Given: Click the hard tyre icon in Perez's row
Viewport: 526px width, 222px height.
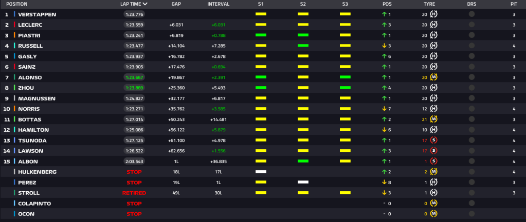Looking at the screenshot, I should tap(433, 183).
